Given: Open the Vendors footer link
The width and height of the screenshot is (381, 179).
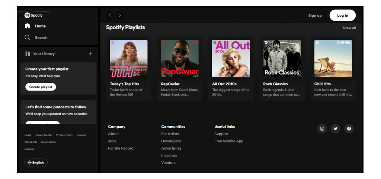Looking at the screenshot, I should (x=168, y=163).
